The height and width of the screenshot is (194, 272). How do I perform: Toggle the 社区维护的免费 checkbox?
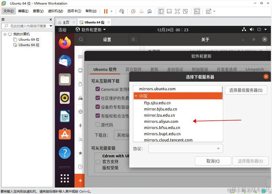pyautogui.click(x=98, y=98)
